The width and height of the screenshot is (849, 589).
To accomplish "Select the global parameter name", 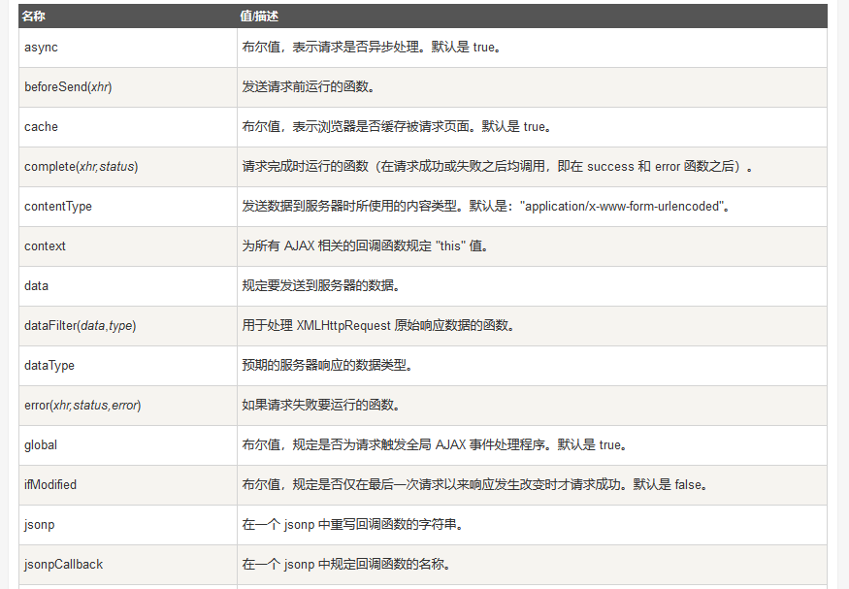I will [x=41, y=445].
